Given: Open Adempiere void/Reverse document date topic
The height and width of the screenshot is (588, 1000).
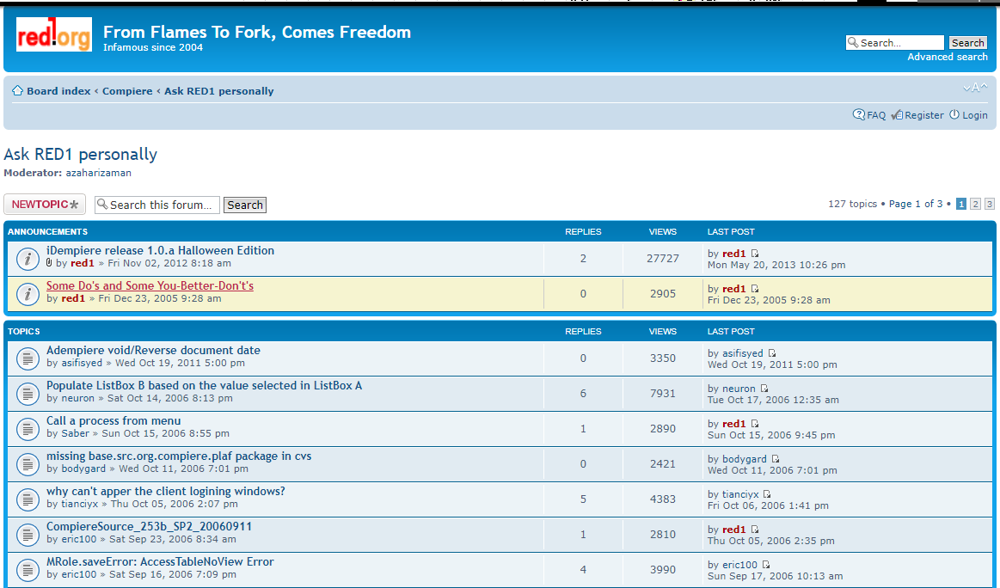Looking at the screenshot, I should 153,350.
